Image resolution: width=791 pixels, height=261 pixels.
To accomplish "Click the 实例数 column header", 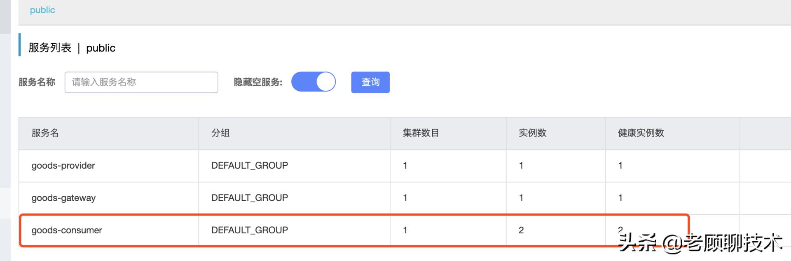I will point(532,133).
